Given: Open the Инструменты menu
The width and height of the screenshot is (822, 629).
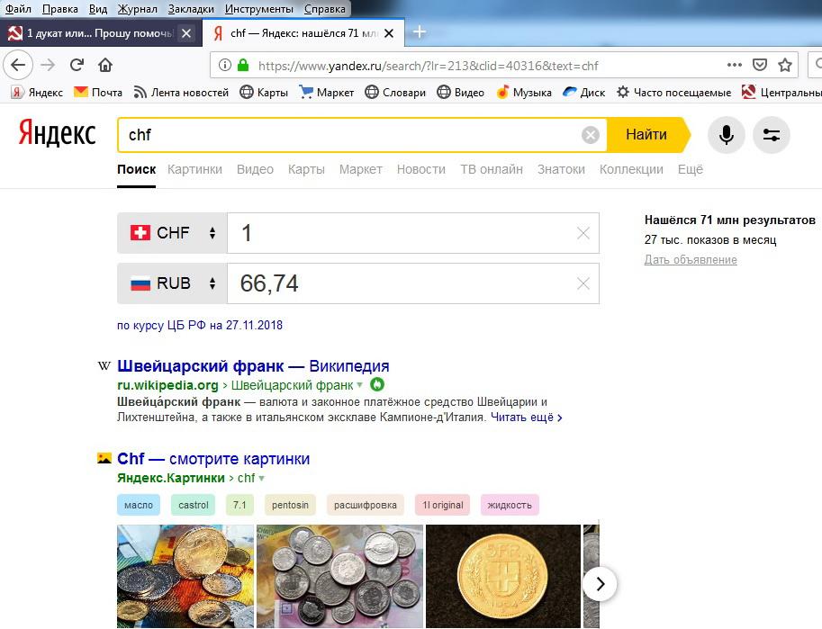Looking at the screenshot, I should pos(259,9).
